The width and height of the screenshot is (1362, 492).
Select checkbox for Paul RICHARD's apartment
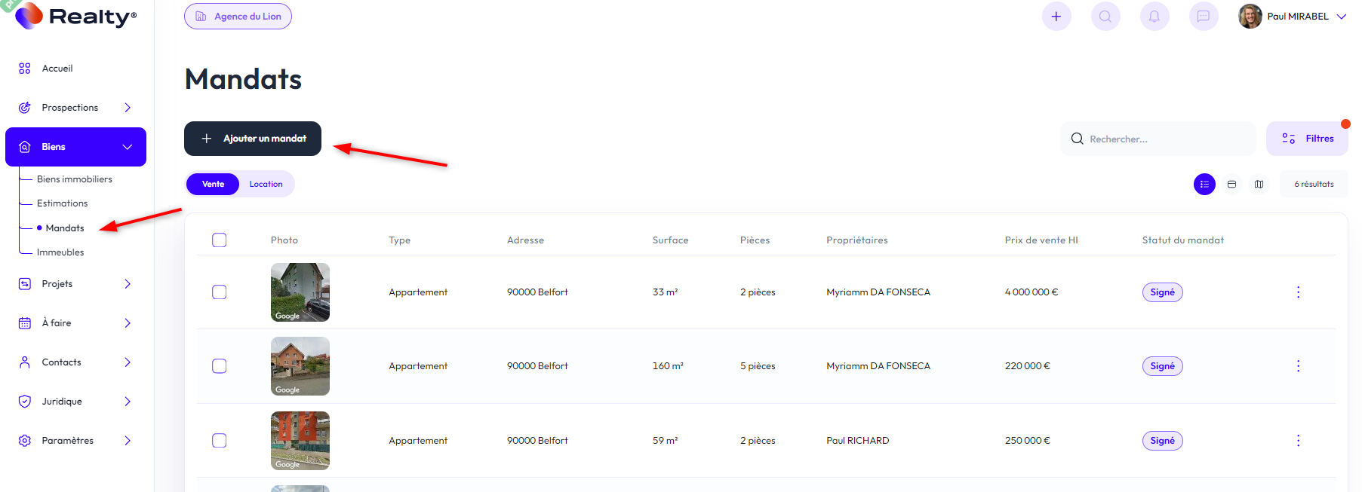click(220, 441)
